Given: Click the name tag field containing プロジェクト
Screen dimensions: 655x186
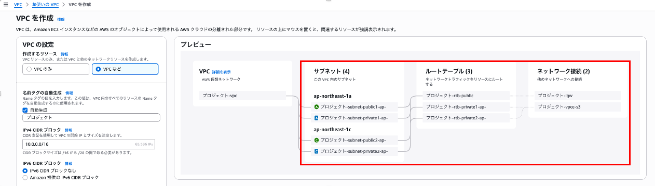Looking at the screenshot, I should coord(91,117).
